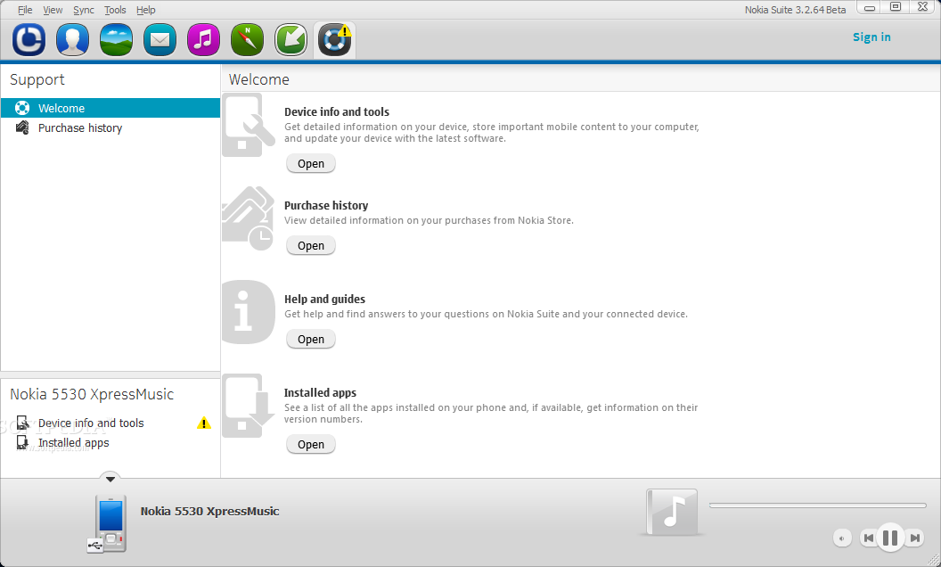Viewport: 941px width, 567px height.
Task: Click the Device info and tools heading
Action: pos(337,111)
